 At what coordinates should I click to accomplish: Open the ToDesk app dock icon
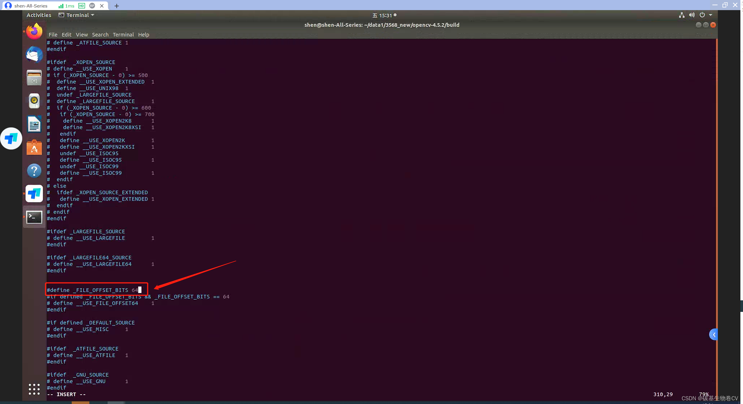click(34, 194)
